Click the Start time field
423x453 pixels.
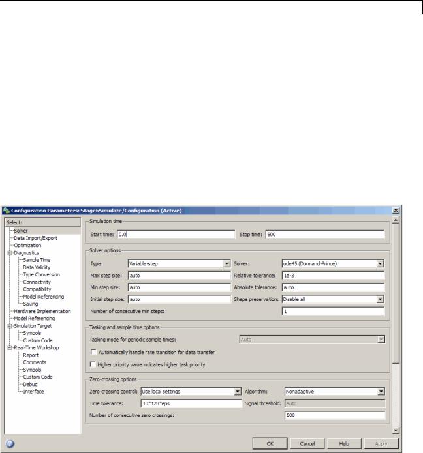click(176, 234)
